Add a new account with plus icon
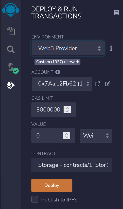The image size is (123, 209). (x=58, y=72)
